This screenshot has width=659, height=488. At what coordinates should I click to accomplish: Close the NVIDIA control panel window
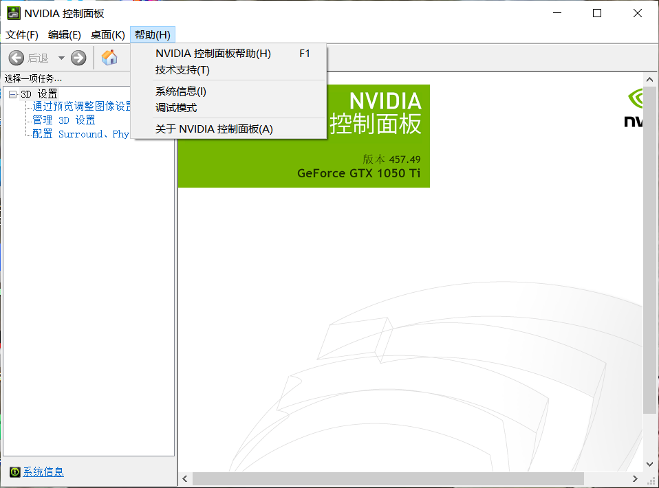(637, 13)
